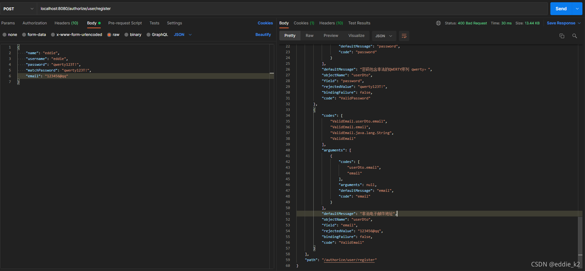Switch to the Authorization tab

35,23
